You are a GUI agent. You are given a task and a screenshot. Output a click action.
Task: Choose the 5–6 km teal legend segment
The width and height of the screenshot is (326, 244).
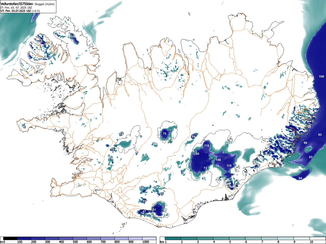point(237,238)
